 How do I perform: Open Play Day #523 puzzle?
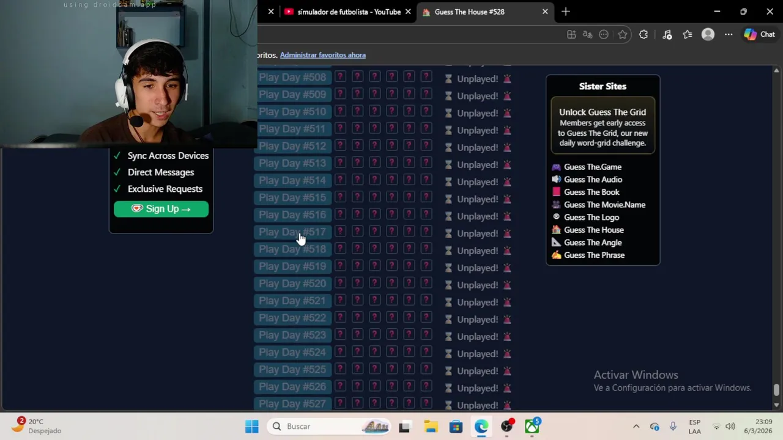click(x=293, y=335)
